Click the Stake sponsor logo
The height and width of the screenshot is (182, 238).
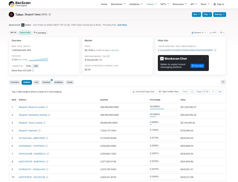coord(23,25)
